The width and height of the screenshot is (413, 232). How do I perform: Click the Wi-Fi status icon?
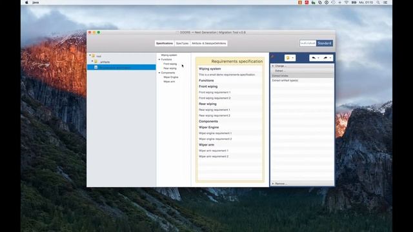[347, 3]
